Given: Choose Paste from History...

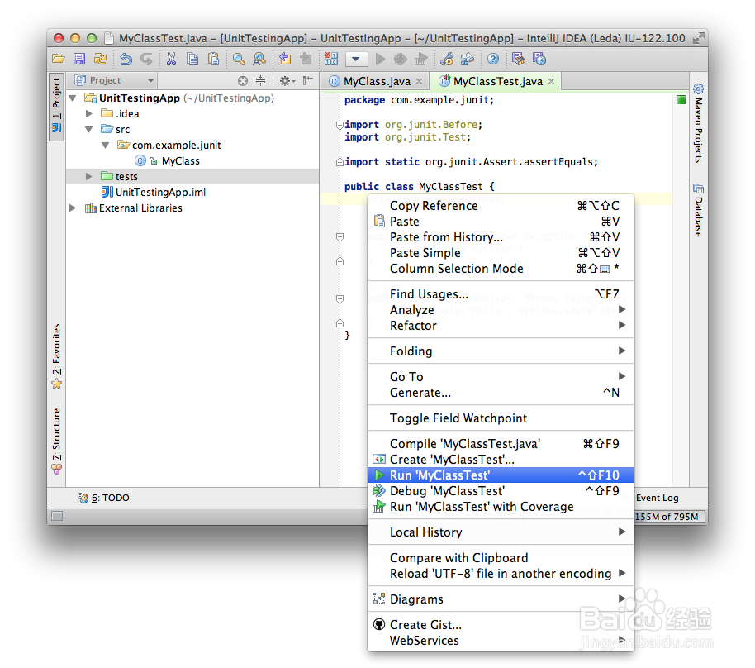Looking at the screenshot, I should (501, 237).
